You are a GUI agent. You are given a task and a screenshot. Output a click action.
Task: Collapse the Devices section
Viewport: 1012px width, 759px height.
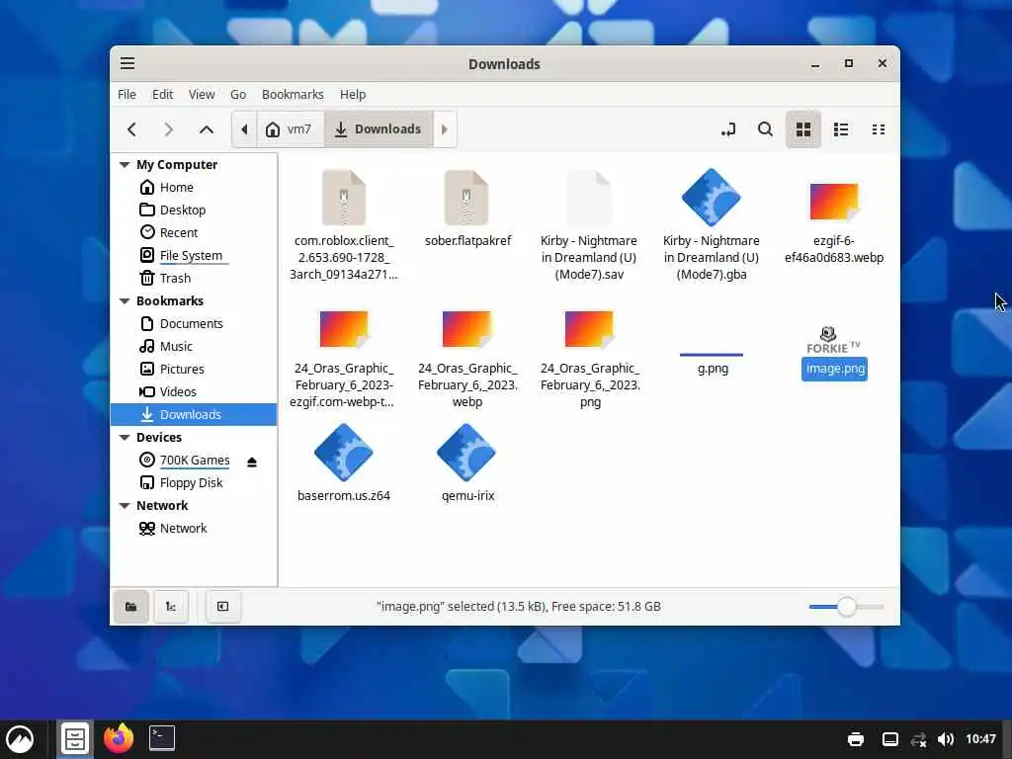click(x=125, y=437)
